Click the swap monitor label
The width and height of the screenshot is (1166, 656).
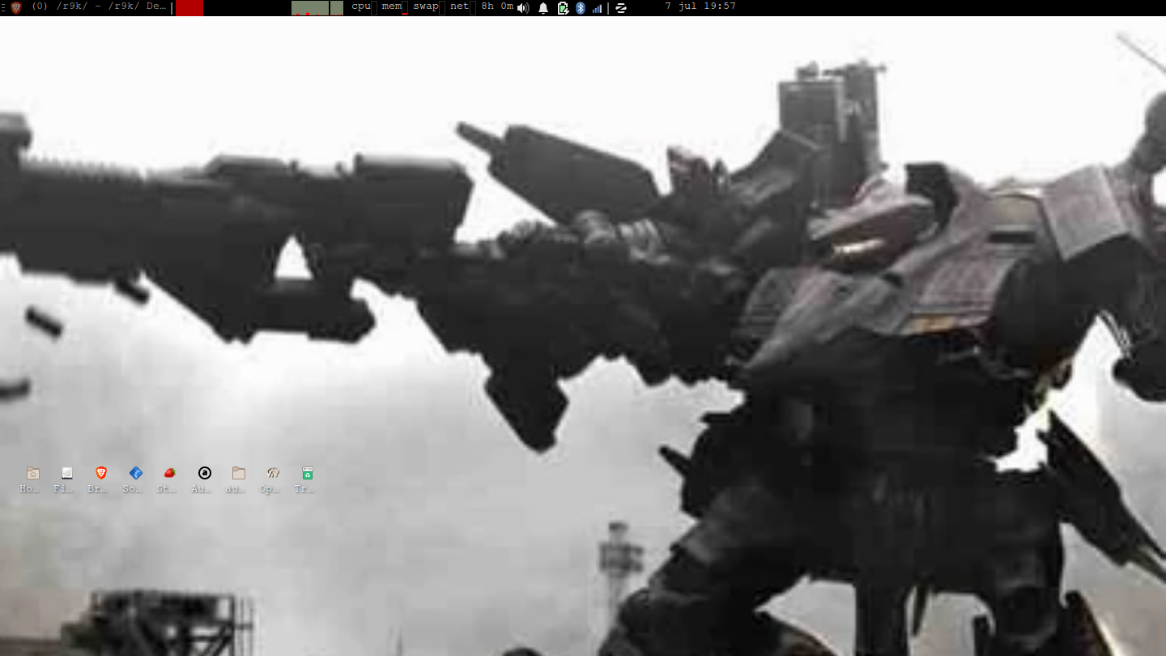click(426, 6)
